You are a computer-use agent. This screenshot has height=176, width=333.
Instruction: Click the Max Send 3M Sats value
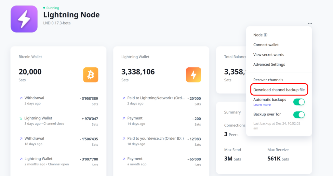point(233,159)
